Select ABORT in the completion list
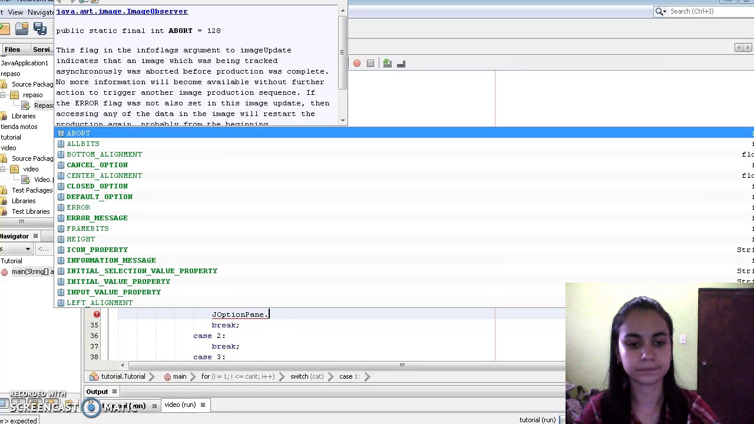The image size is (754, 424). click(404, 133)
